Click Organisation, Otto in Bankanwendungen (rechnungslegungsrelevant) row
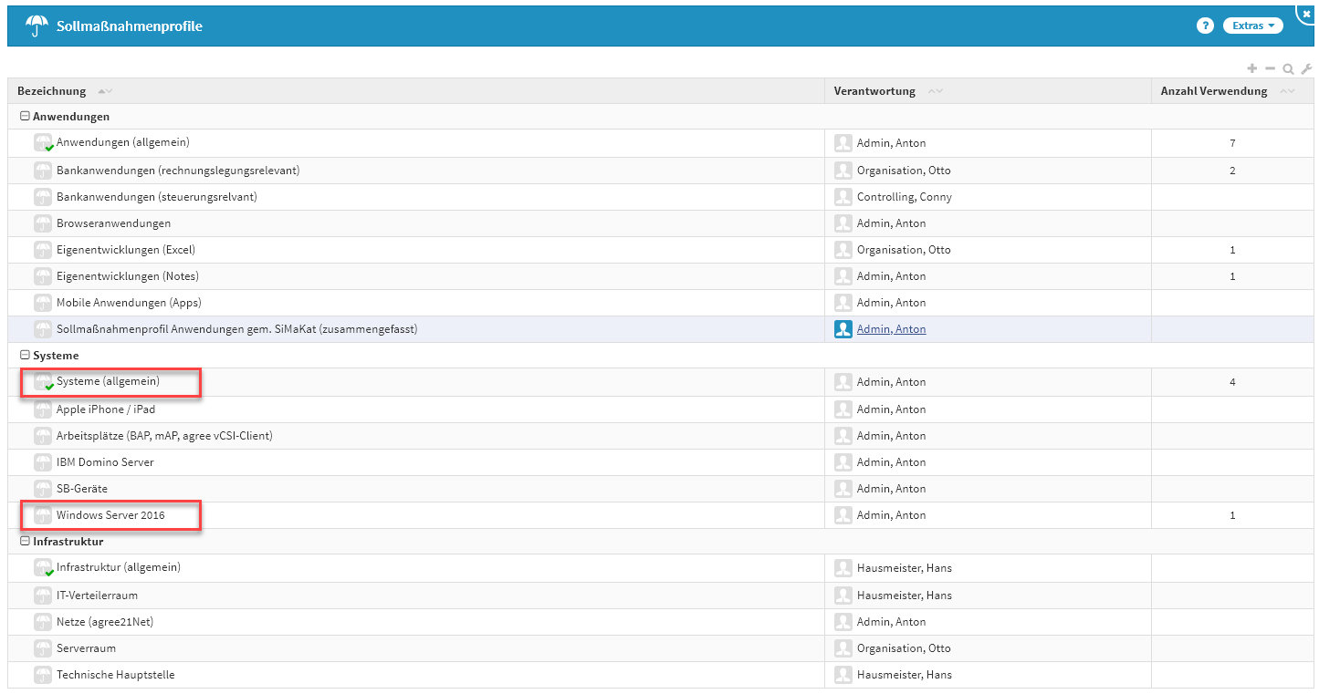The width and height of the screenshot is (1319, 694). [x=904, y=171]
